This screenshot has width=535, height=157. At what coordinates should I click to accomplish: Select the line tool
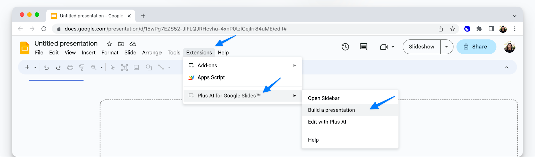(x=161, y=67)
